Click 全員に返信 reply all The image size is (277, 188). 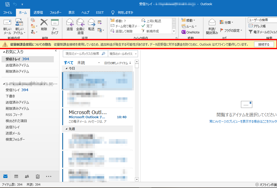pos(80,27)
